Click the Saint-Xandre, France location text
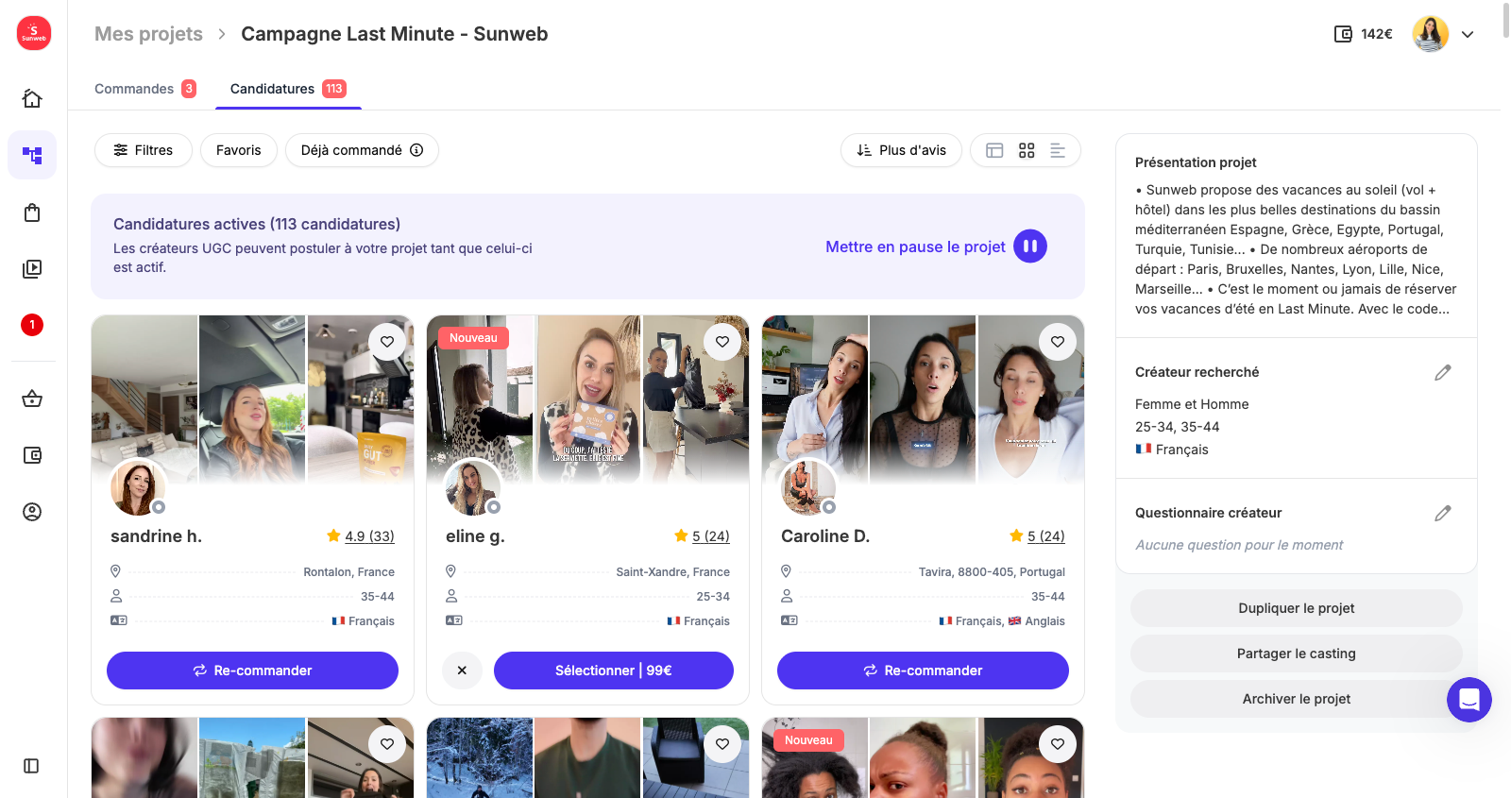Viewport: 1511px width, 798px height. click(x=673, y=572)
